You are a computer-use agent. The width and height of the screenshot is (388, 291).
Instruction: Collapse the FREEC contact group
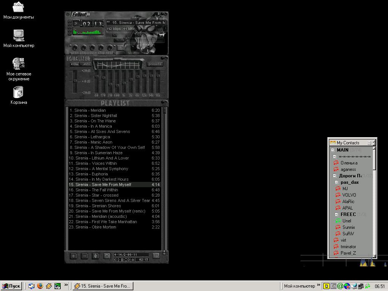336,214
